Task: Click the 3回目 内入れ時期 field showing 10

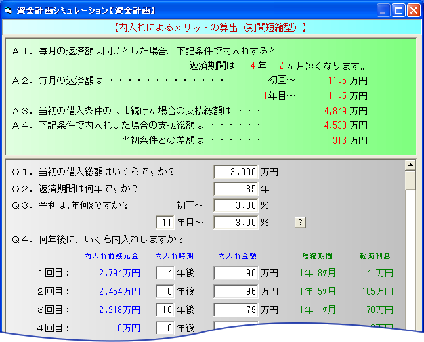Action: 164,309
